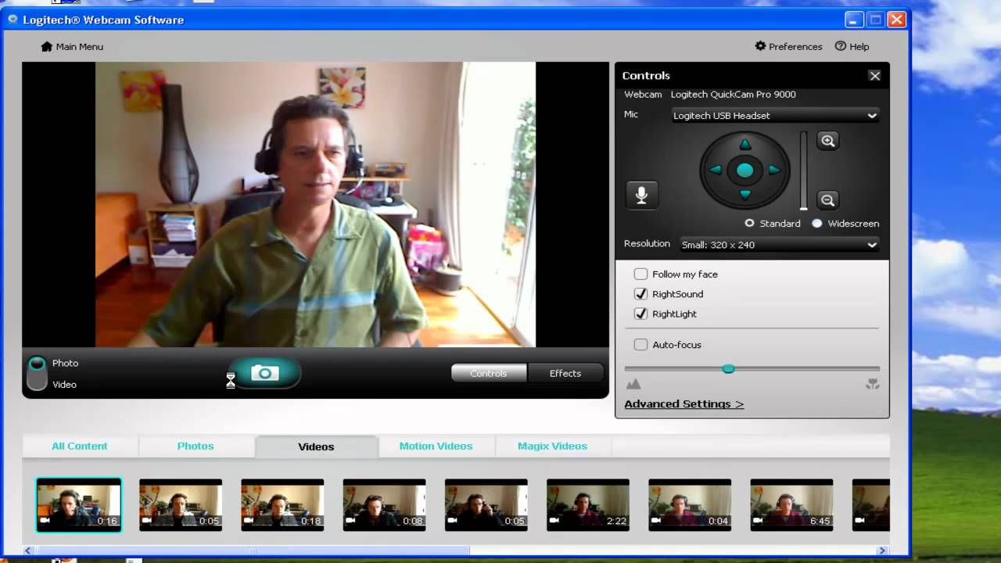The height and width of the screenshot is (563, 1001).
Task: Uncheck the RightSound checkbox
Action: pos(640,294)
